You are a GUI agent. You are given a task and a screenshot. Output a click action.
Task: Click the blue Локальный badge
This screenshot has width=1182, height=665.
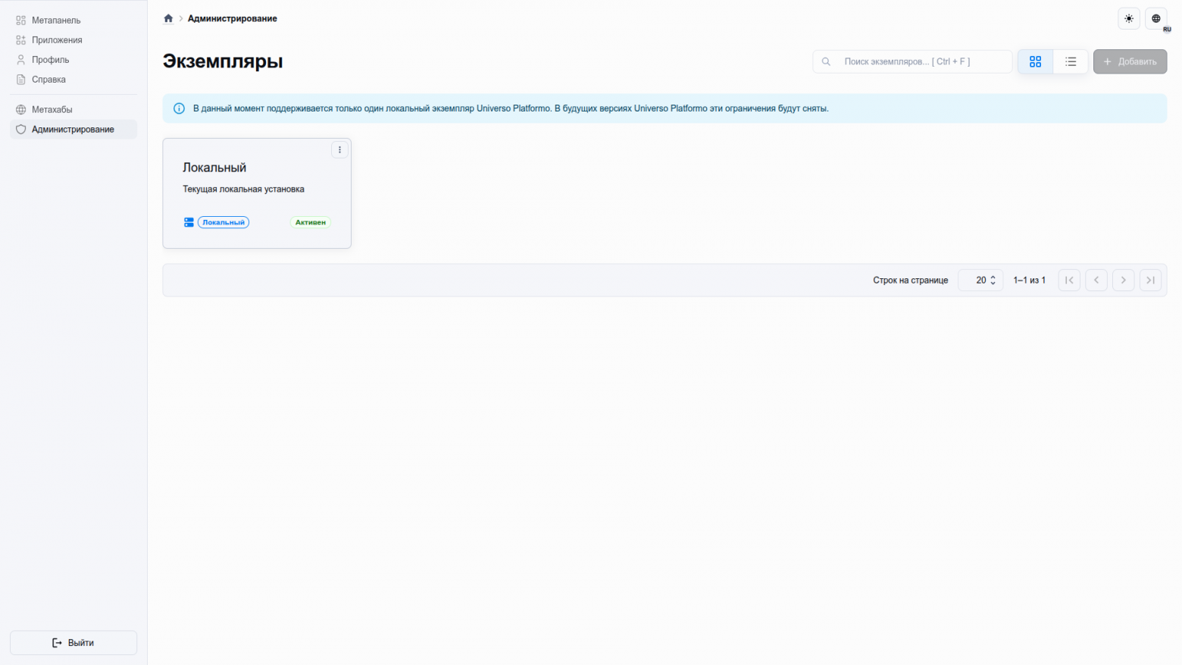224,222
